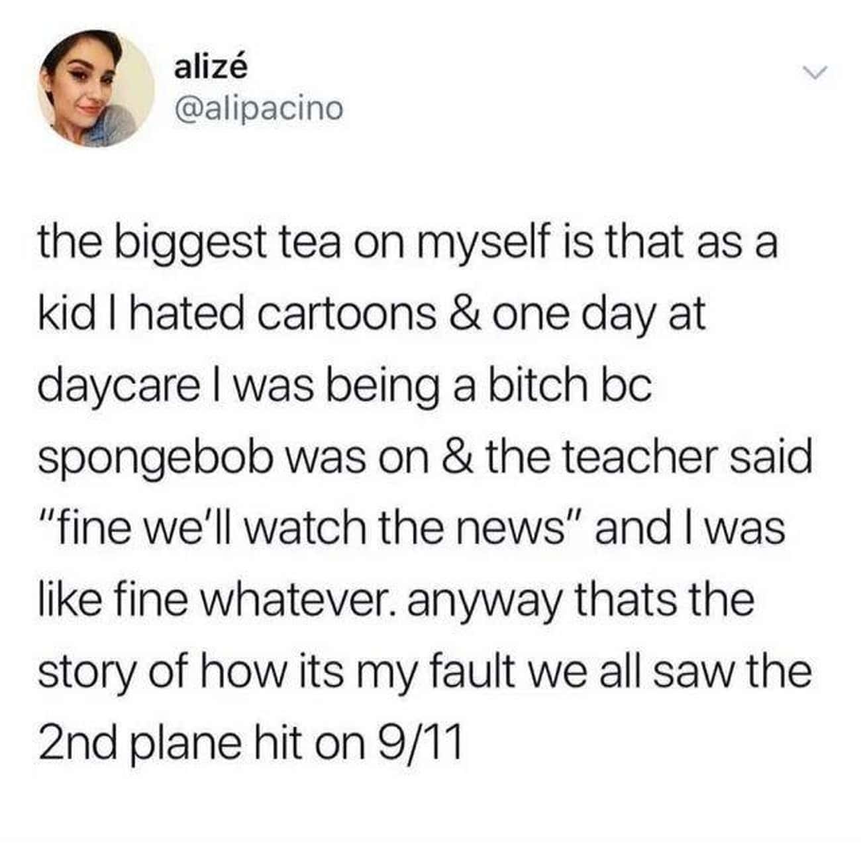This screenshot has width=861, height=861.
Task: Visit the @alipacino handle link
Action: click(258, 107)
